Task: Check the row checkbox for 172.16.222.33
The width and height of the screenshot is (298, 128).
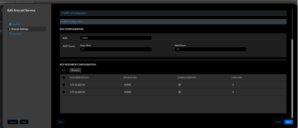Action: tap(64, 92)
